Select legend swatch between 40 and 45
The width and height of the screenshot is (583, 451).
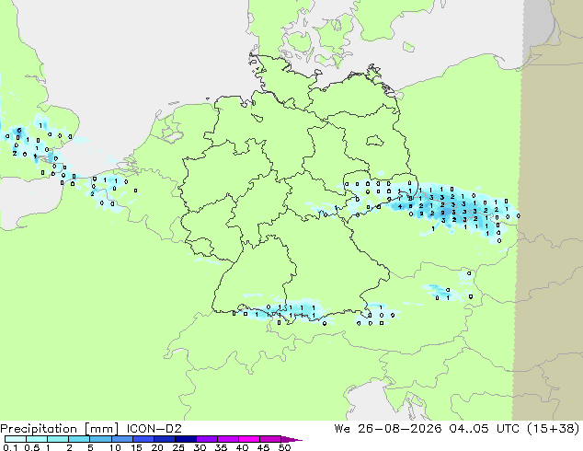click(249, 439)
